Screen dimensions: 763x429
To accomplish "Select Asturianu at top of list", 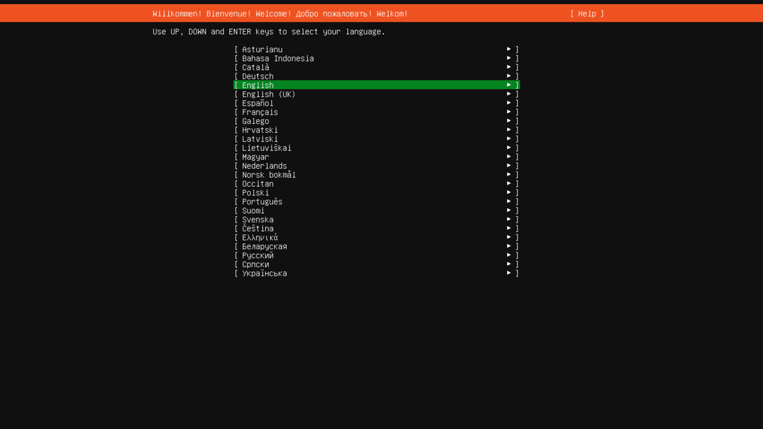I will pyautogui.click(x=262, y=49).
